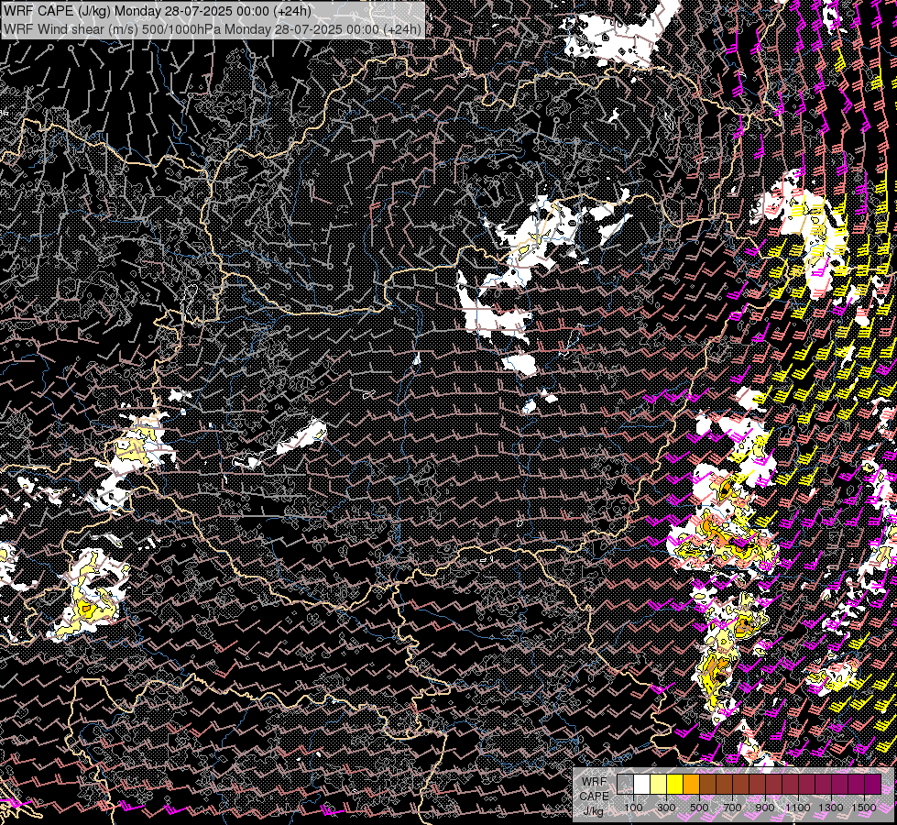The image size is (897, 825).
Task: Click the rightmost purple legend swatch
Action: pyautogui.click(x=873, y=784)
